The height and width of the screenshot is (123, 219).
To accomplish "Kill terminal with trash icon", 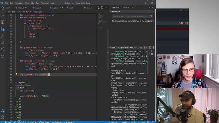I will pos(153,47).
